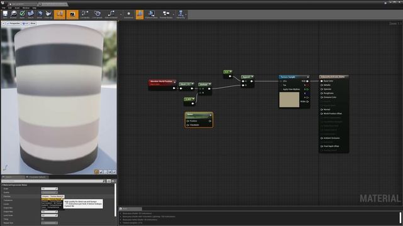Toggle Live Update in the toolbar
This screenshot has height=226, width=403.
coord(97,14)
